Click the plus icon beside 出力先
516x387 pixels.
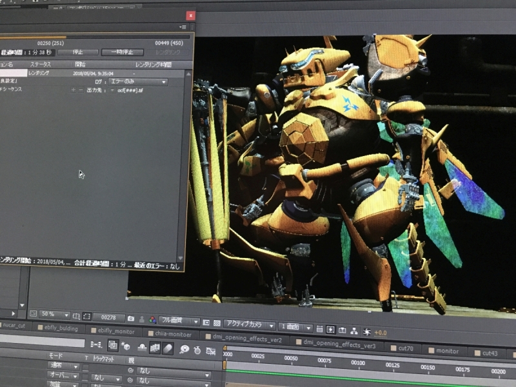[73, 90]
